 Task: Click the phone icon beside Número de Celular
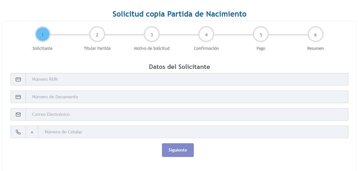[x=18, y=132]
